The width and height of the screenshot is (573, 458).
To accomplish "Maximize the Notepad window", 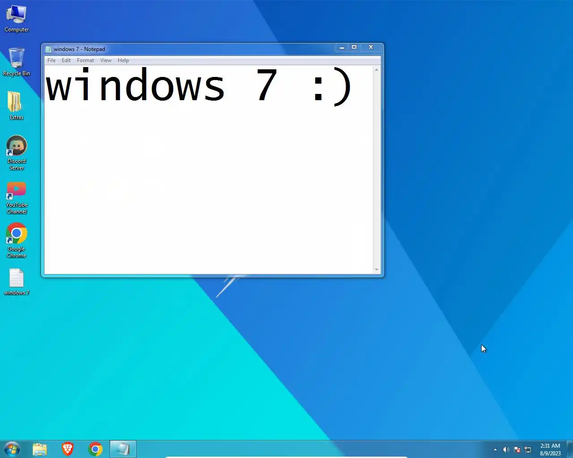I will pyautogui.click(x=354, y=47).
